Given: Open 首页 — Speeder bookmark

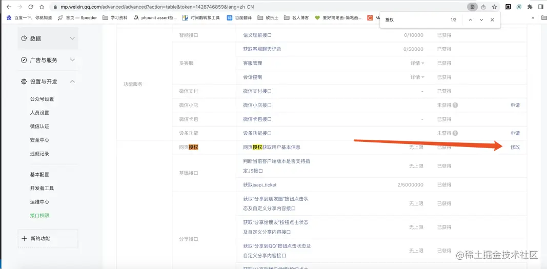Looking at the screenshot, I should tap(77, 17).
